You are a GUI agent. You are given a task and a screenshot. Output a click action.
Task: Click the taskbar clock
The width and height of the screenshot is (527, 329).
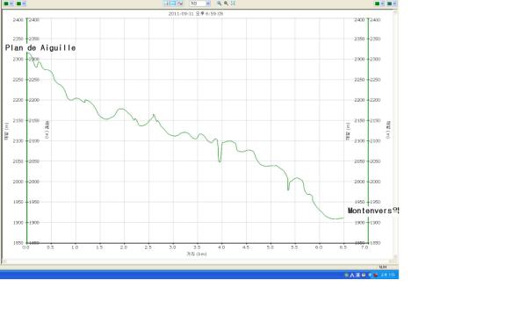(387, 275)
